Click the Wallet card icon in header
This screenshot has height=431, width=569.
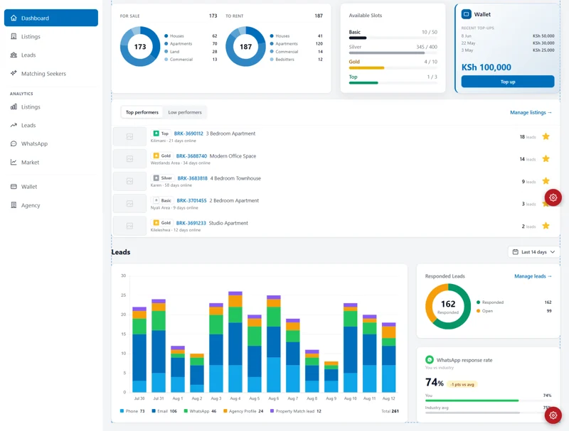467,14
